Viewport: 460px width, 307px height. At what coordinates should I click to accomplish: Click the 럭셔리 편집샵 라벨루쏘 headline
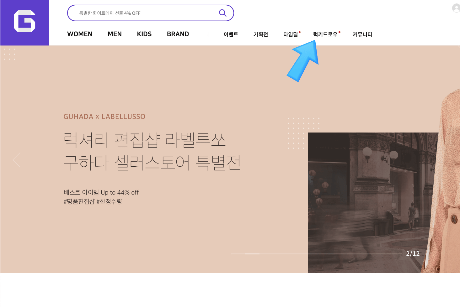(145, 140)
